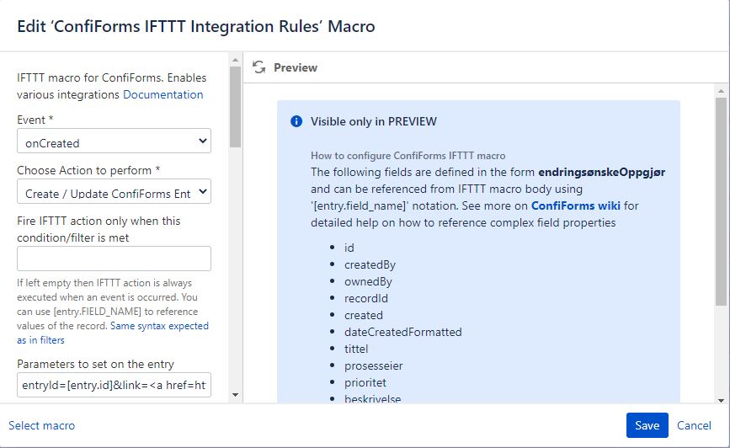Screen dimensions: 730x448
Task: Click the preview pane scroll up arrow
Action: [721, 91]
